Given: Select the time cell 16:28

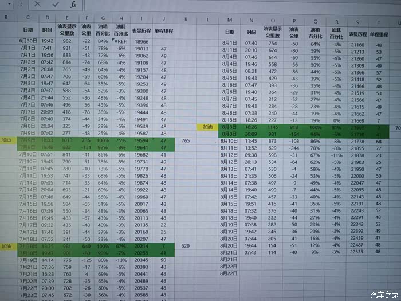Looking at the screenshot, I should (48, 274).
